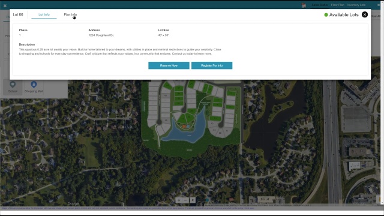Click the Reserve Now button
This screenshot has width=384, height=216.
[169, 65]
